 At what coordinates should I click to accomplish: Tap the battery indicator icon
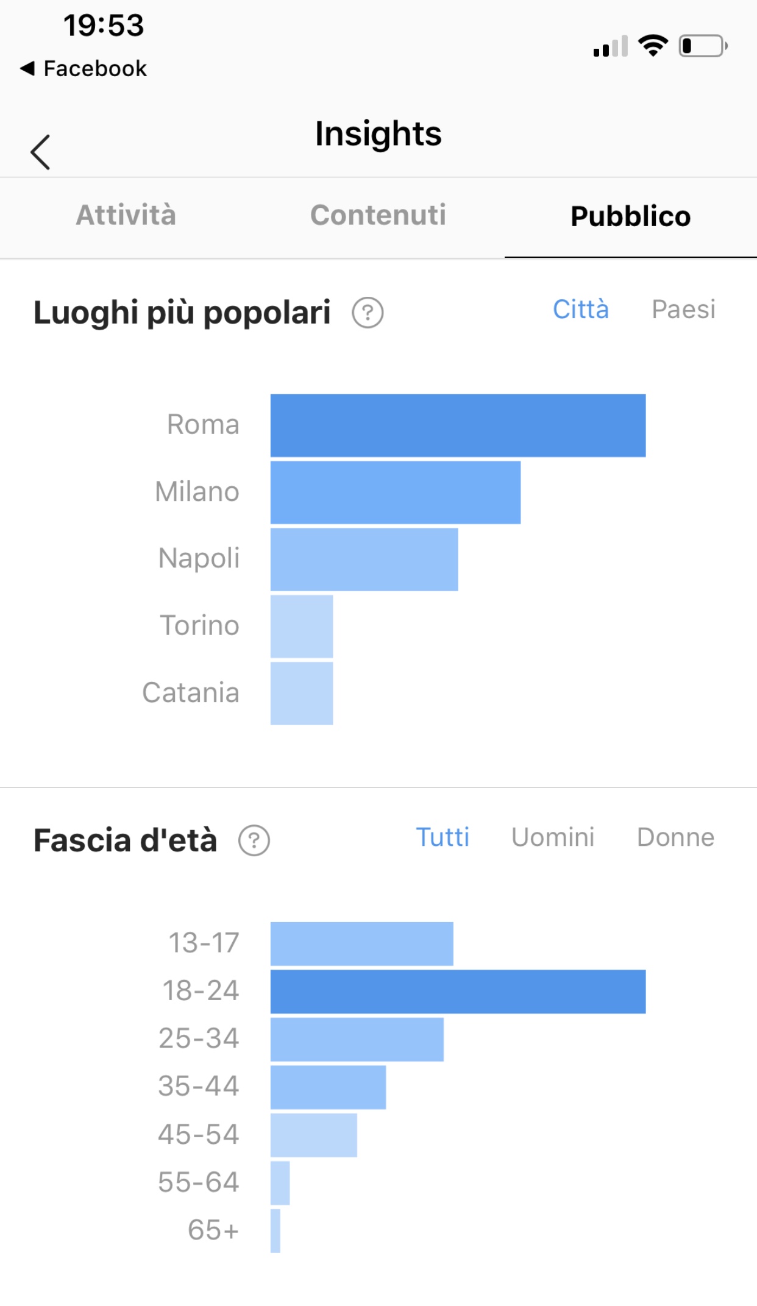703,46
